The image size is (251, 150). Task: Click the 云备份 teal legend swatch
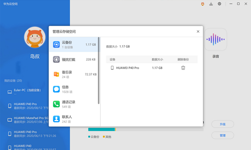pyautogui.click(x=89, y=137)
